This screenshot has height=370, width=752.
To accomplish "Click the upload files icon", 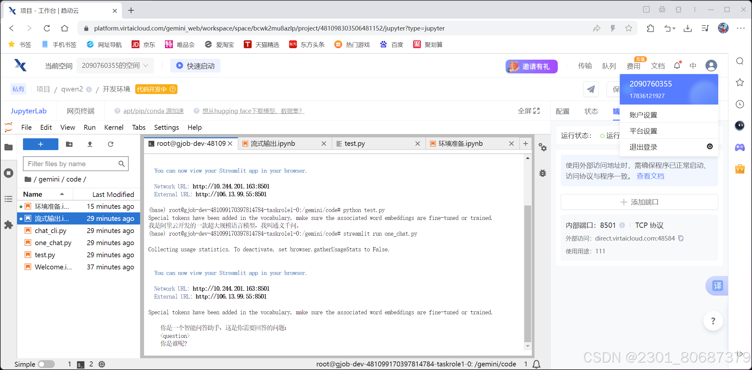I will click(x=90, y=144).
